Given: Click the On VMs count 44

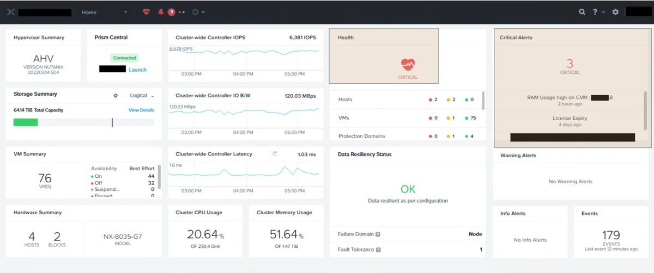Looking at the screenshot, I should pos(151,176).
